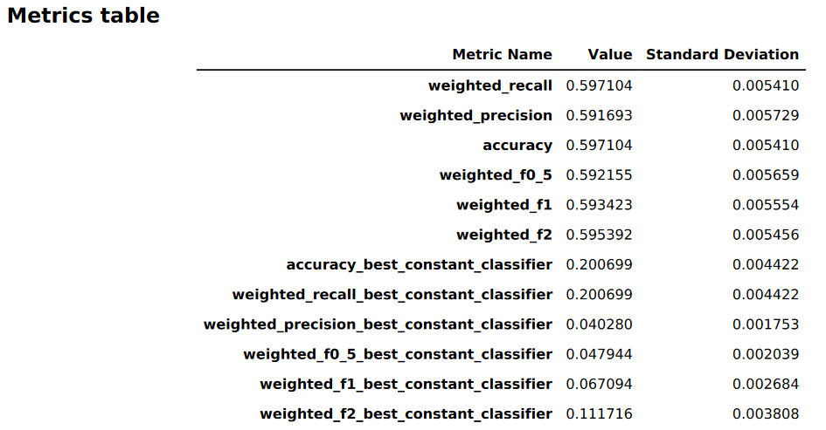Click weighted_precision_best_constant_classifier row label
This screenshot has height=430, width=826.
click(x=378, y=324)
